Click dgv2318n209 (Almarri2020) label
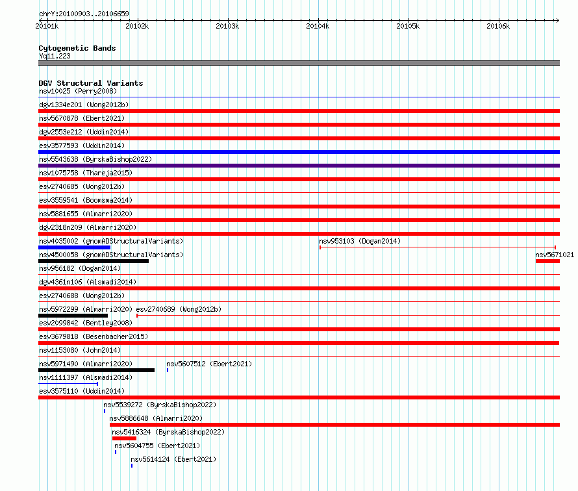This screenshot has height=491, width=578. [88, 227]
